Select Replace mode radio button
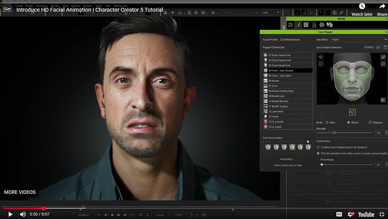The width and height of the screenshot is (388, 219). [x=370, y=122]
